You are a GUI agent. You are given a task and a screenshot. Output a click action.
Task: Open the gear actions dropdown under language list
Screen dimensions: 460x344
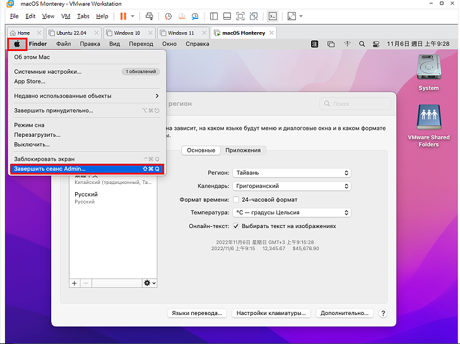coord(150,283)
